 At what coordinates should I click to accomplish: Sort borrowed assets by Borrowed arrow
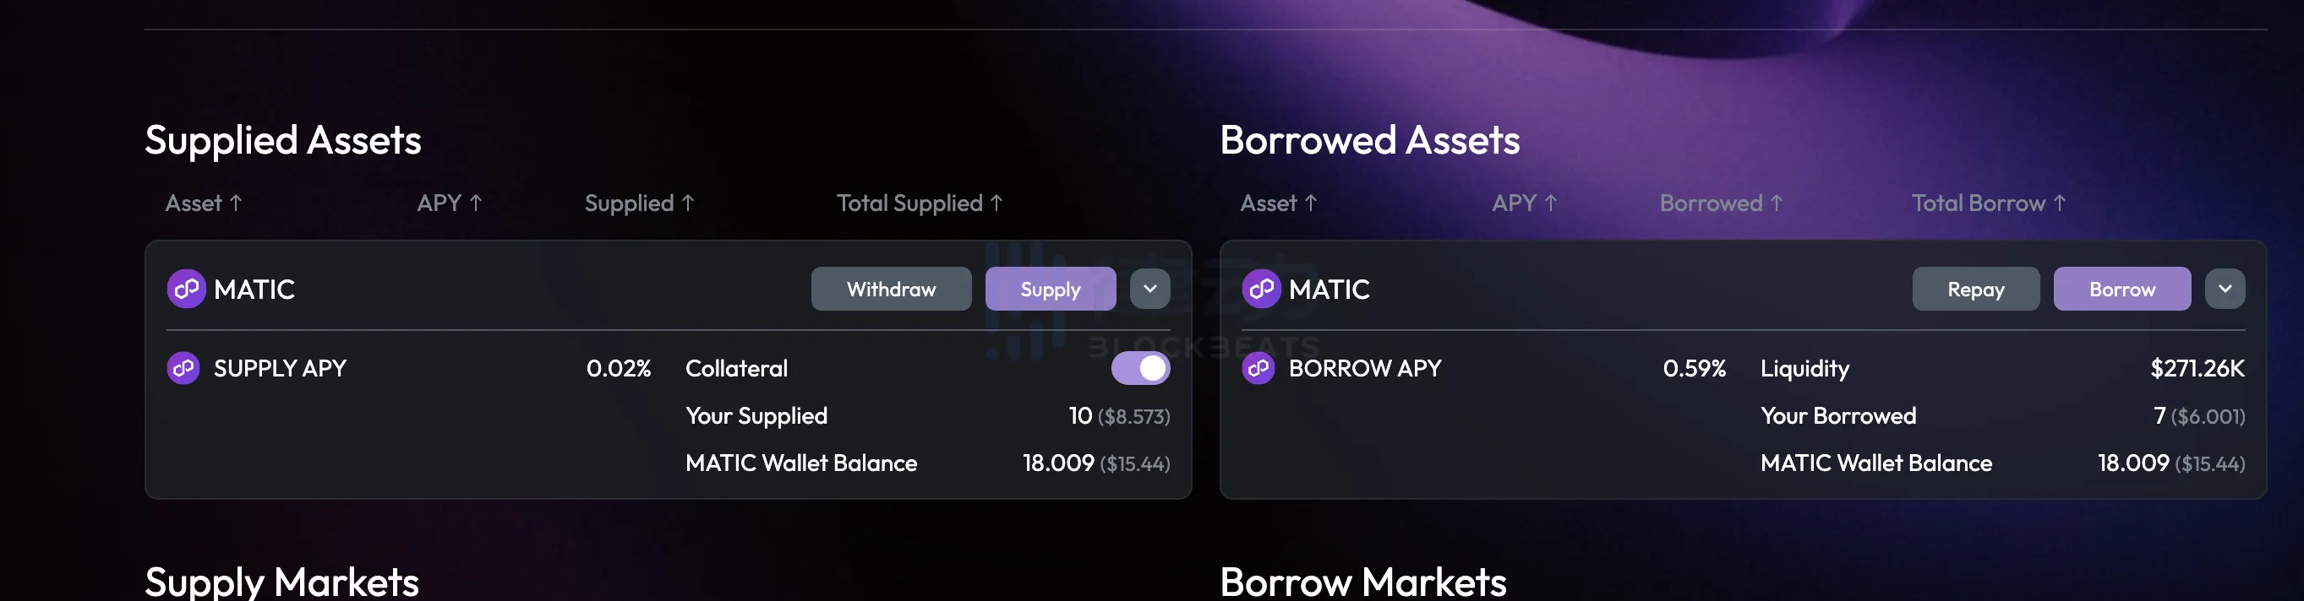coord(1777,203)
